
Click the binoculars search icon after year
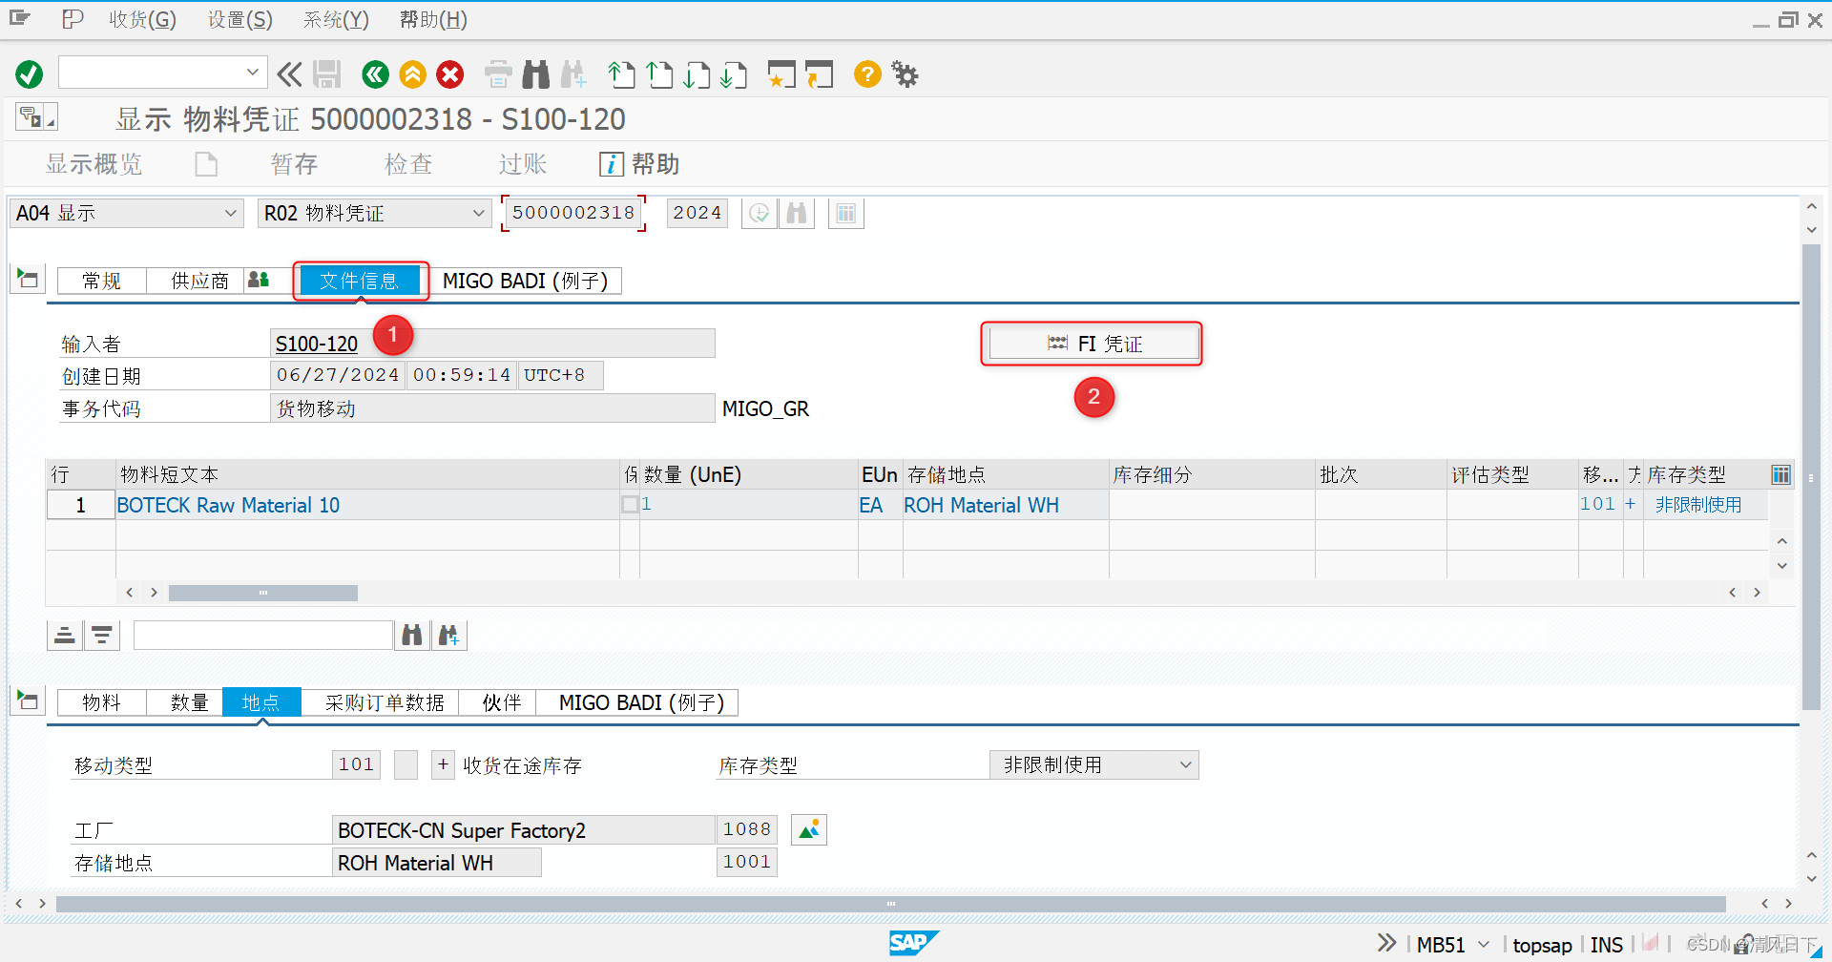797,213
